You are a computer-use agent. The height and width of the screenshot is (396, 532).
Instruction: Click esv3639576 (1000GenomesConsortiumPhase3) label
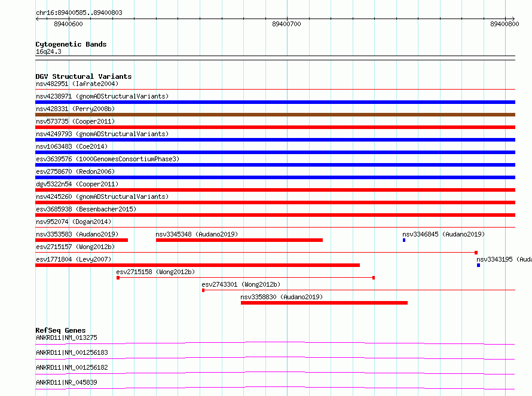(108, 159)
